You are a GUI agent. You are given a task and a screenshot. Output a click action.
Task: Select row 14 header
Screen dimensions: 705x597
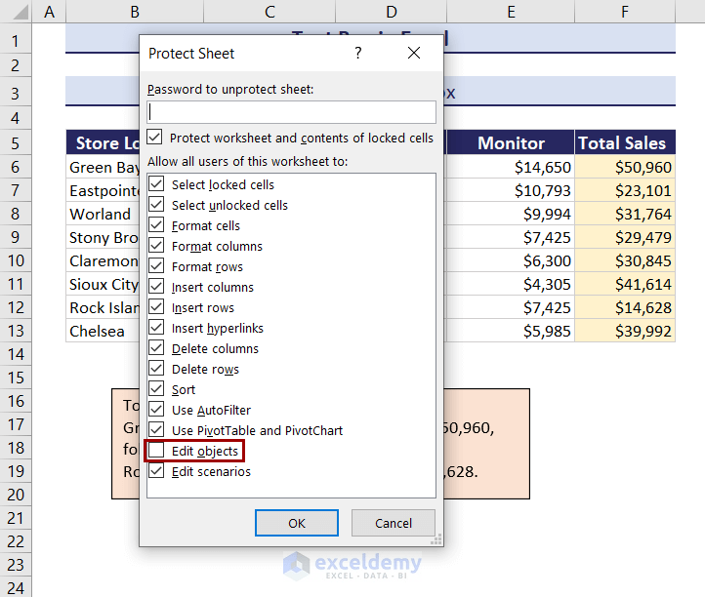(x=16, y=354)
